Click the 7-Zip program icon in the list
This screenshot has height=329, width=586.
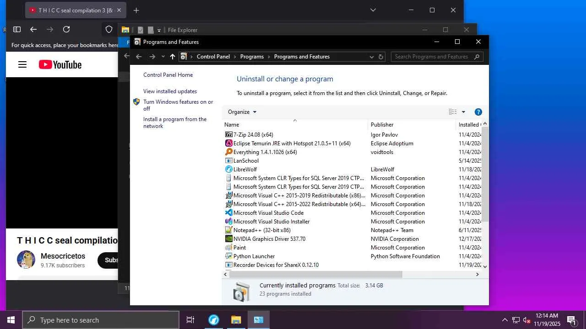pyautogui.click(x=229, y=135)
